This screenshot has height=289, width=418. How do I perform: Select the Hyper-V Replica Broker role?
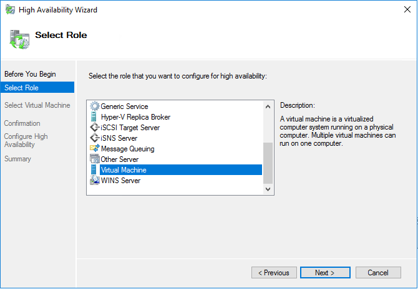(x=135, y=117)
